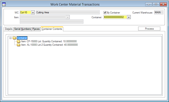Click the Cut-10 work center field
This screenshot has width=169, height=102.
(x=25, y=12)
